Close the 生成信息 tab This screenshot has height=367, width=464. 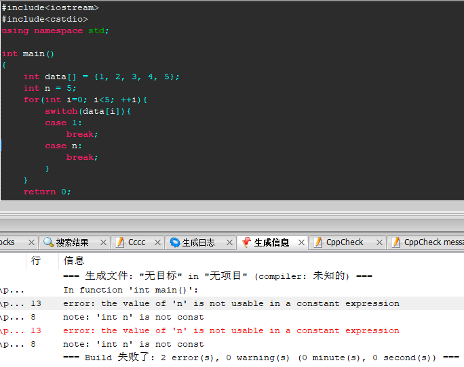(302, 242)
